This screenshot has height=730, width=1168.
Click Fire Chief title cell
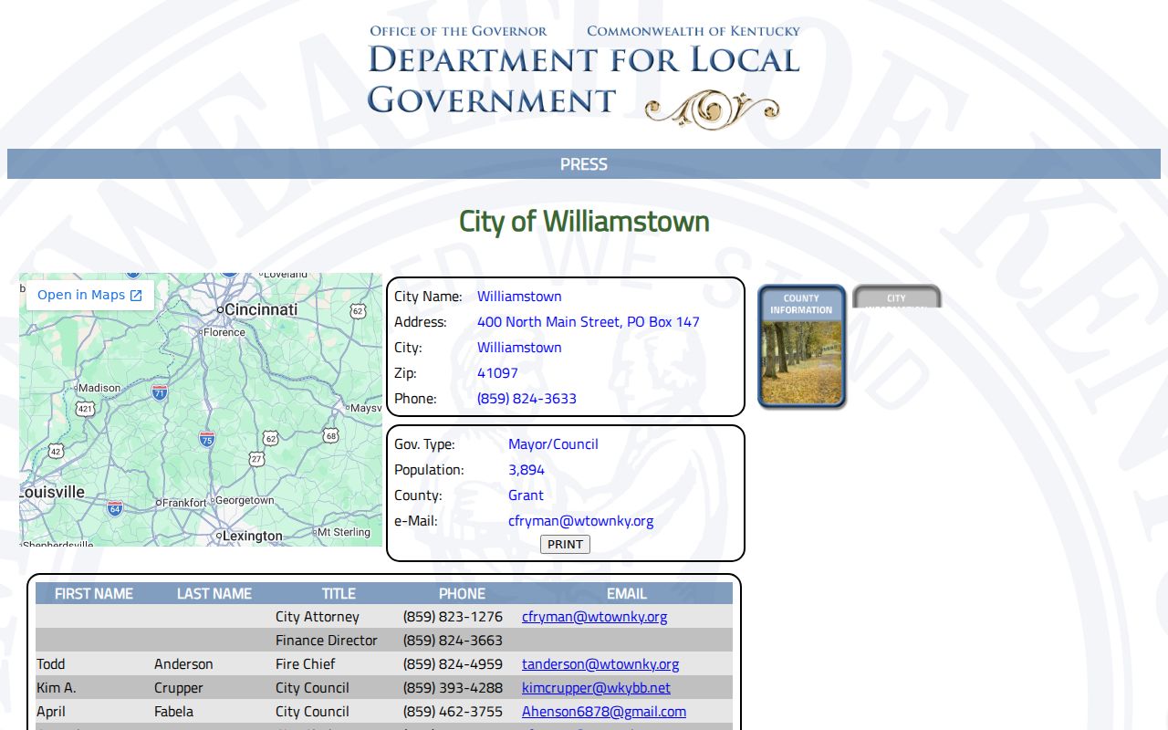(x=305, y=664)
